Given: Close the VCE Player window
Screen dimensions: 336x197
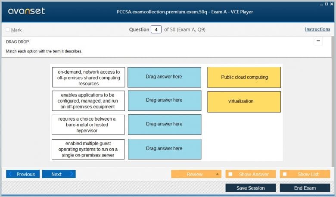Looking at the screenshot, I should click(332, 4).
